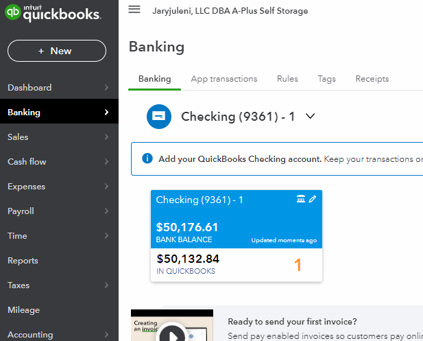Click the BANK BALANCE label
Screen dimensions: 423x341
coord(184,239)
